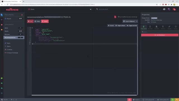Open the Indexes icon in the left rail
The width and height of the screenshot is (179, 101).
(2, 20)
